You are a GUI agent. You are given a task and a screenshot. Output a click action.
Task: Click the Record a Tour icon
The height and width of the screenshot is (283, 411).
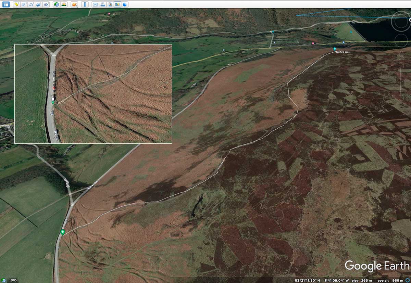[46, 4]
